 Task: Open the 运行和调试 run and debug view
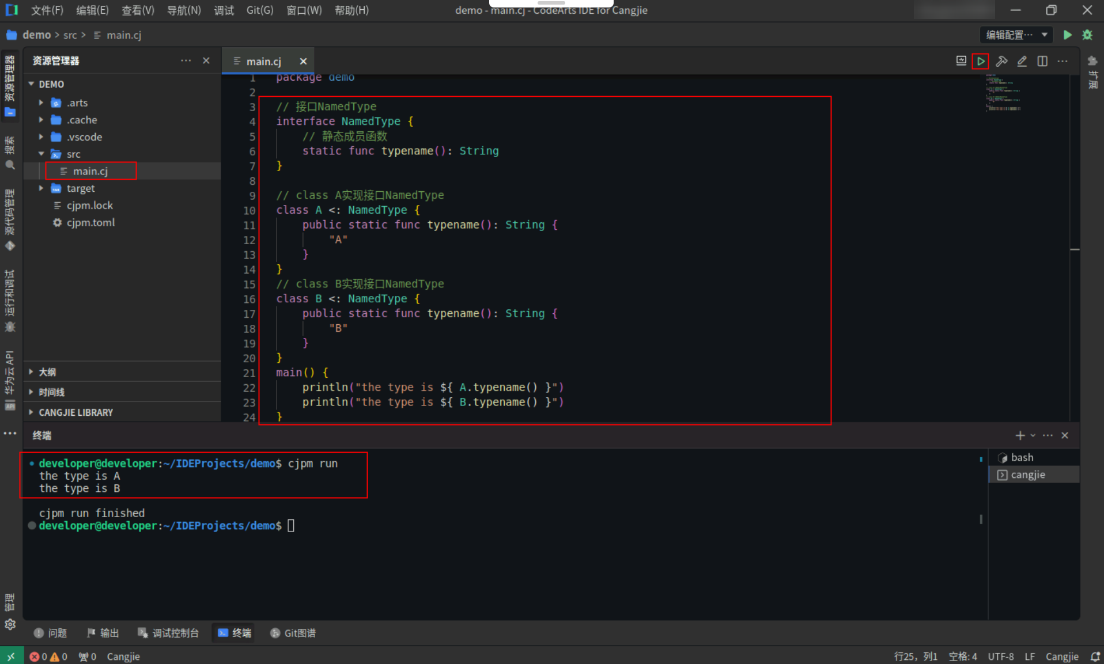(x=10, y=301)
